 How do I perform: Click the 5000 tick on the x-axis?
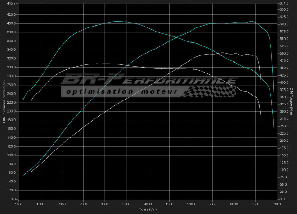(x=191, y=205)
